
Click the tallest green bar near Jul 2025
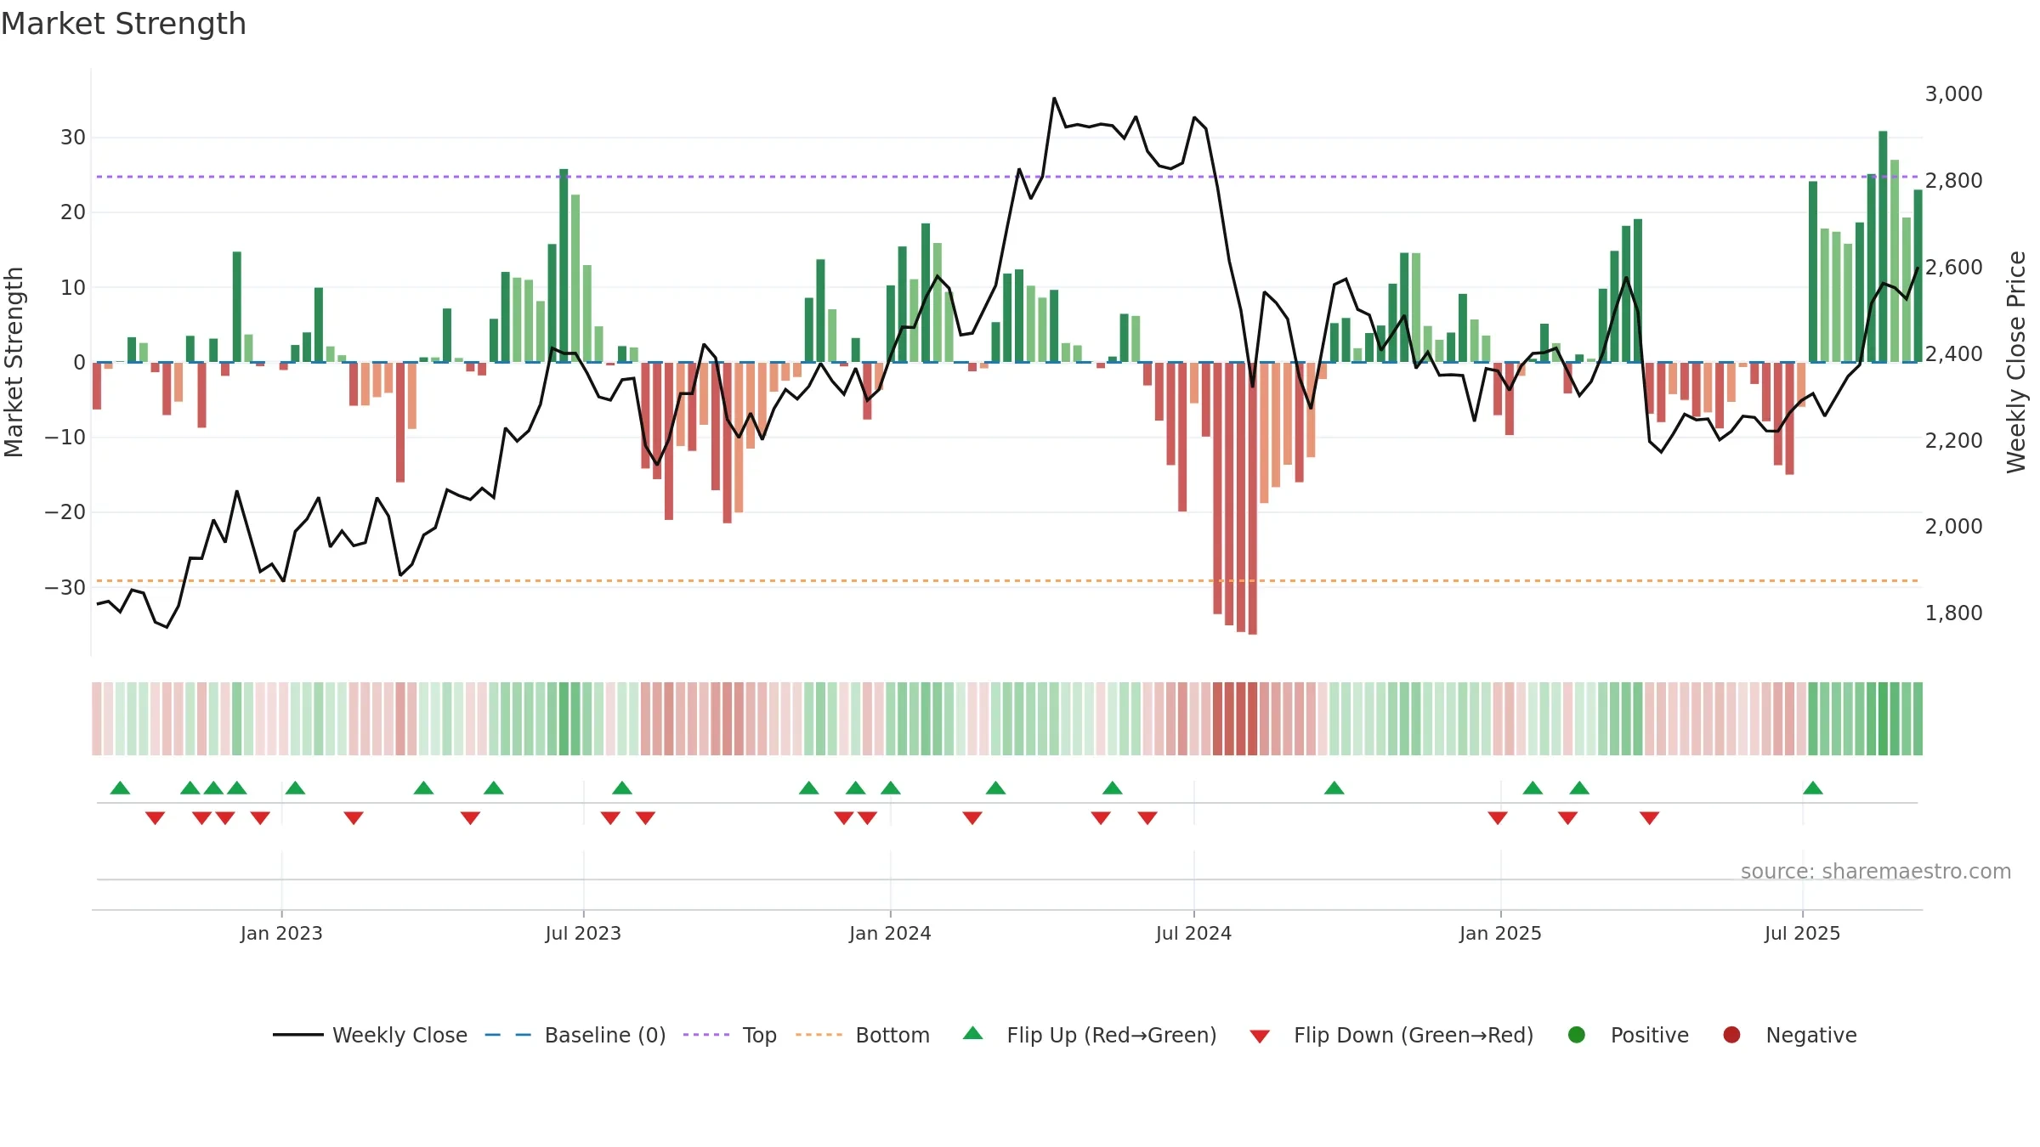pos(1883,246)
